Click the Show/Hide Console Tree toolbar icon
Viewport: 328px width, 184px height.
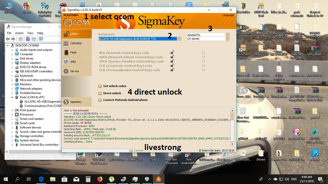pos(21,39)
